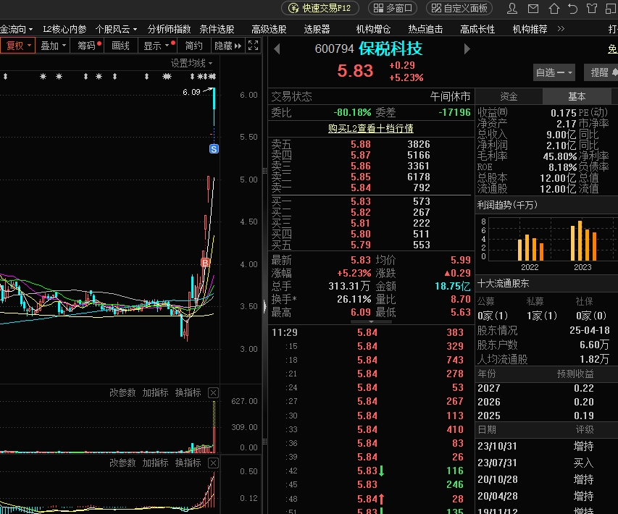Open the skin shirt icon

coord(592,8)
